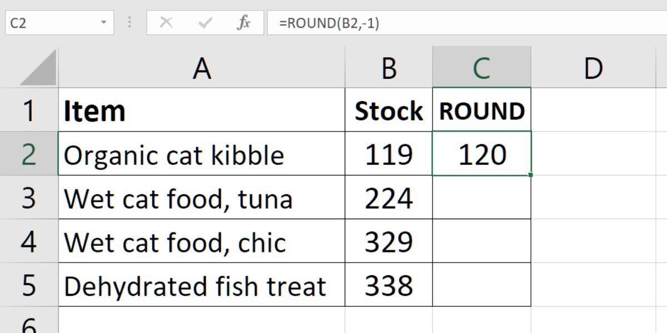The image size is (667, 333).
Task: Click the formula bar resize dots handle
Action: 130,23
